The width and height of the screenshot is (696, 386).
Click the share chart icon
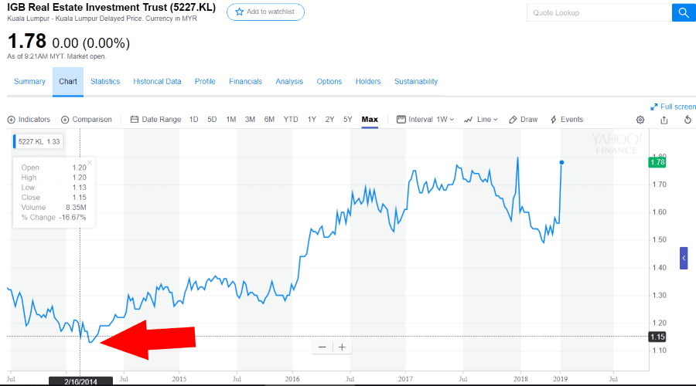click(x=664, y=120)
